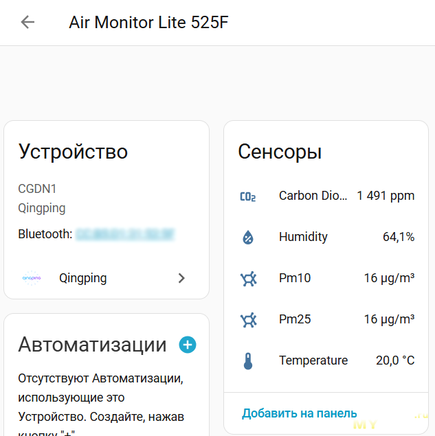Click the Temperature thermometer icon
This screenshot has height=436, width=435.
[248, 361]
